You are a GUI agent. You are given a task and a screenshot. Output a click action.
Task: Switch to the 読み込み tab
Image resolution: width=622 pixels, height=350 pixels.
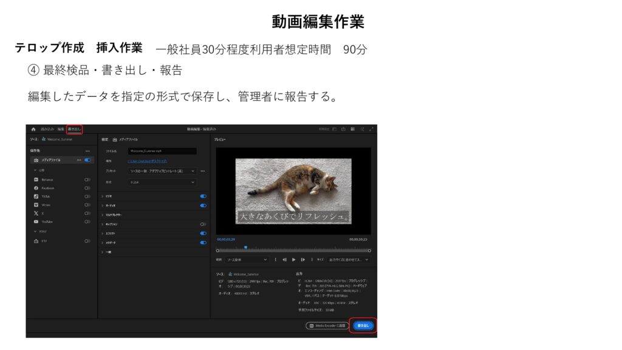[47, 129]
